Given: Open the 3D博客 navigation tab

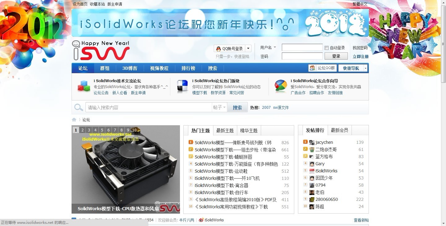Looking at the screenshot, I should tap(130, 68).
